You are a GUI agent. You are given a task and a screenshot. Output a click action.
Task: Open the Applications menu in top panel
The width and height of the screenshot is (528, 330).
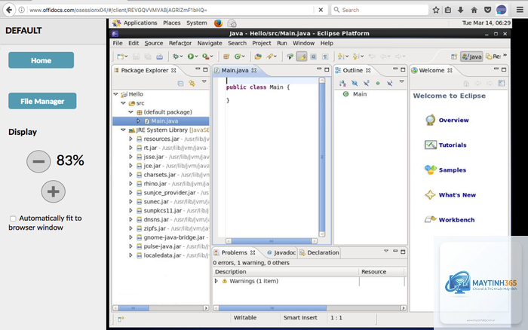point(140,23)
